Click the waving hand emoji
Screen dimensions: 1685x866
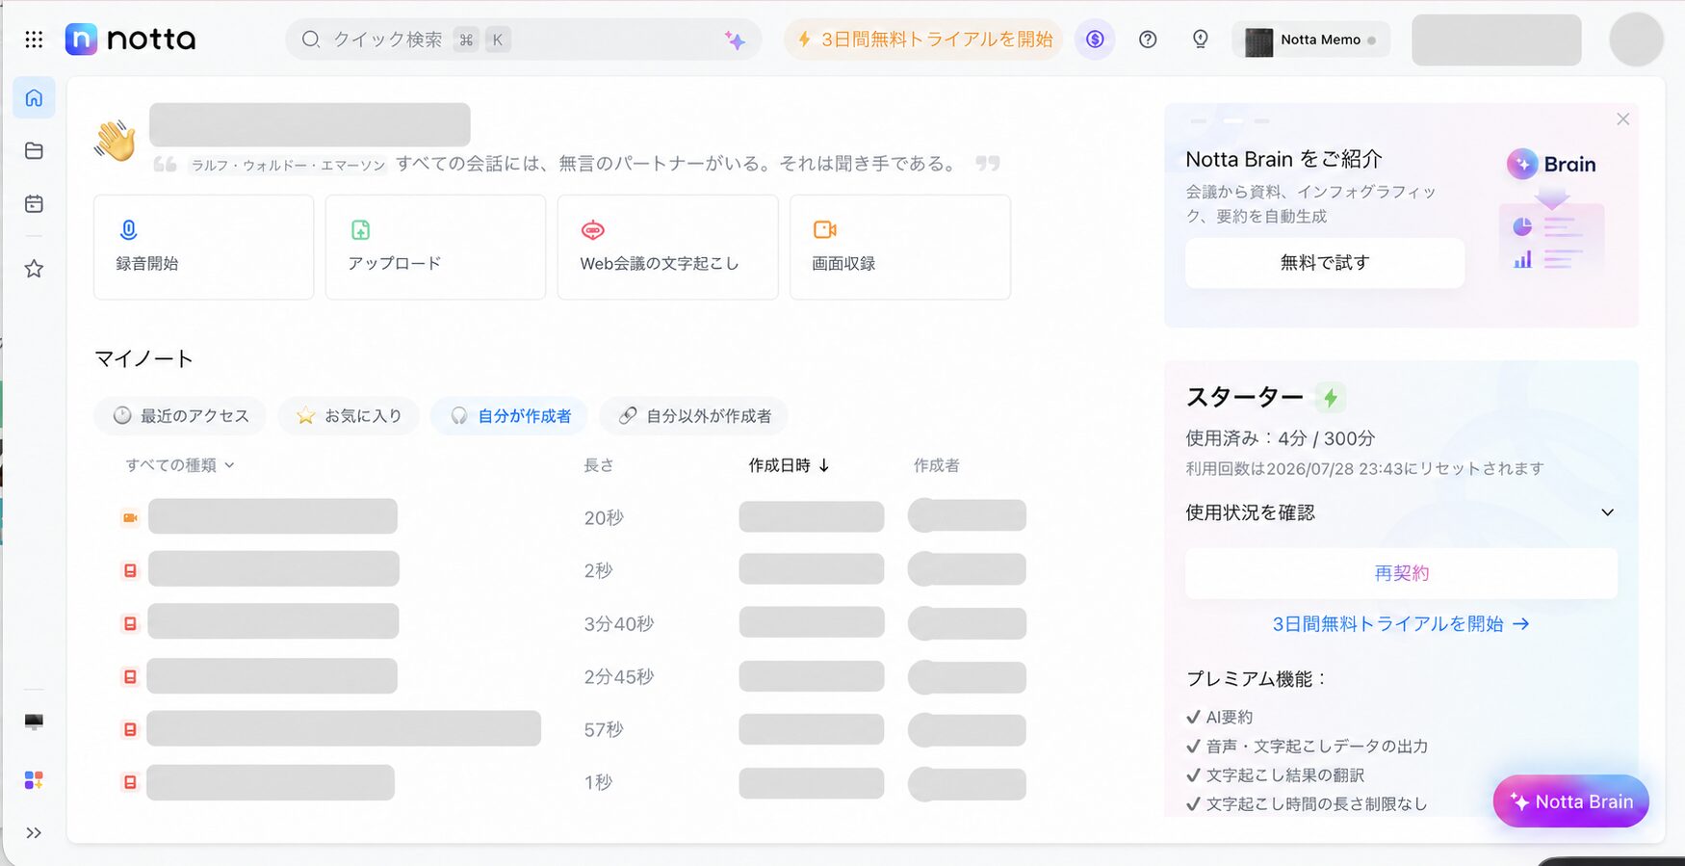(116, 141)
